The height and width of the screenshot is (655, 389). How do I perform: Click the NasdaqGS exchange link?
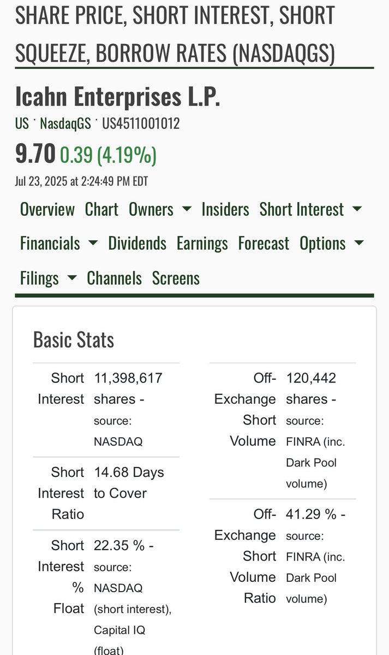tap(65, 123)
